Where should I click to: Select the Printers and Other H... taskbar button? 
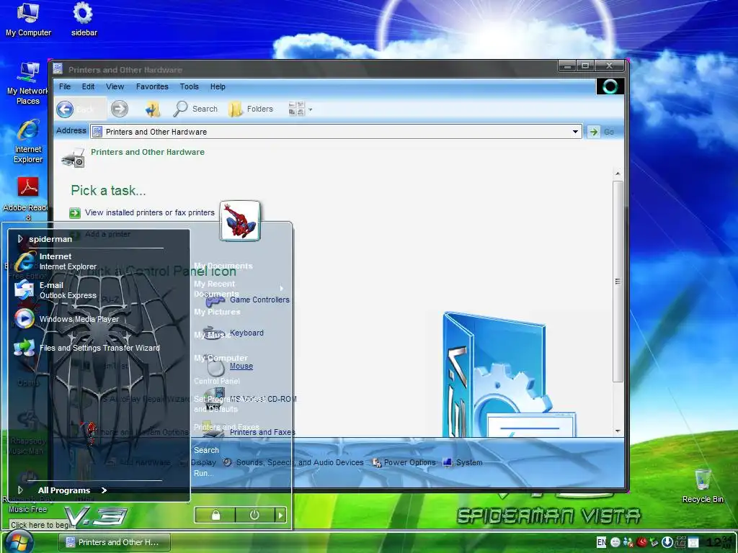coord(115,542)
